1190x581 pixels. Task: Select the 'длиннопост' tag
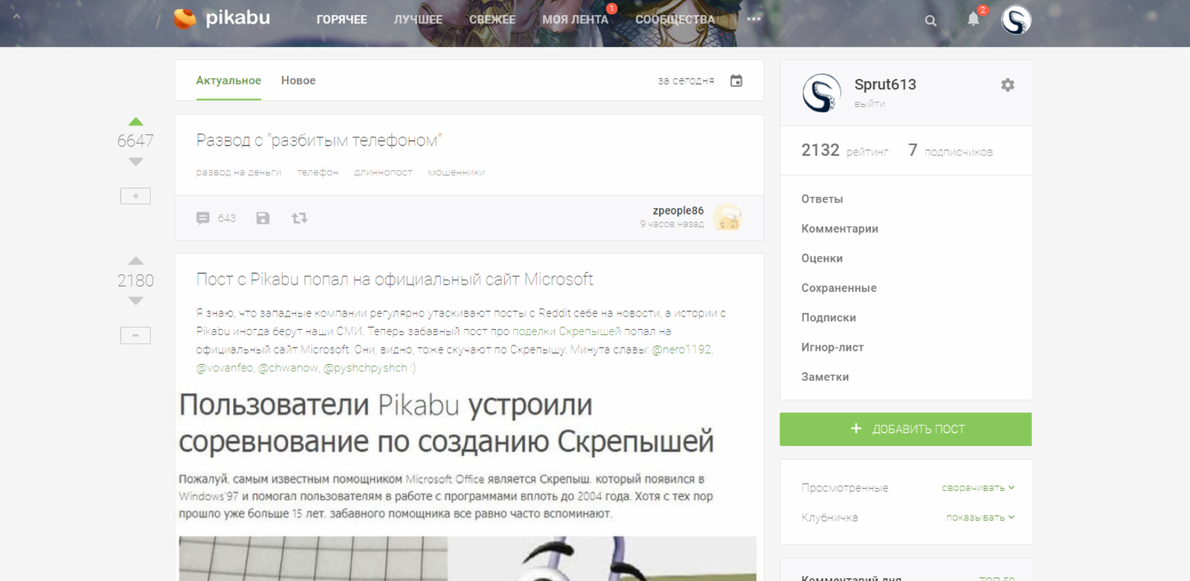[x=383, y=172]
